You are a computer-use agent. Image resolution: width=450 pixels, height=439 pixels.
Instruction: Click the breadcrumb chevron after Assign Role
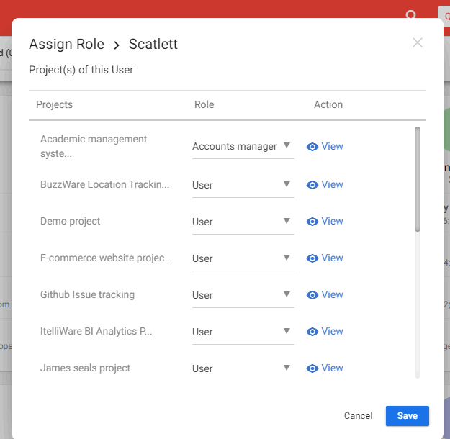(116, 45)
